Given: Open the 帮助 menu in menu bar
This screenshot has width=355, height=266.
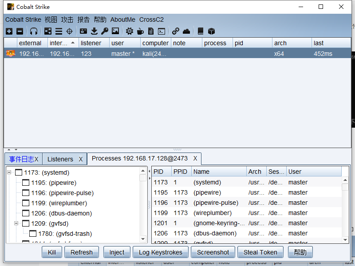Looking at the screenshot, I should (100, 20).
